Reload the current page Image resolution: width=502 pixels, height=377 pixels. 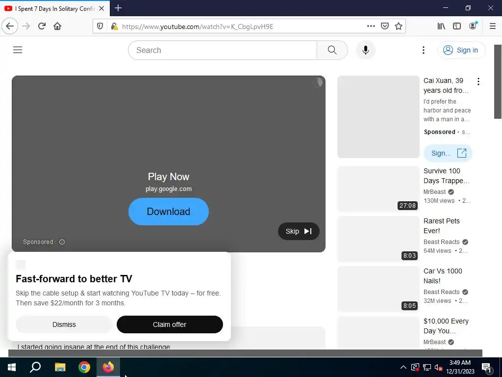(42, 26)
